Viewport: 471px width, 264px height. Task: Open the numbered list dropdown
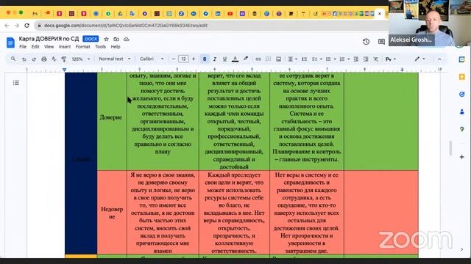tap(344, 59)
